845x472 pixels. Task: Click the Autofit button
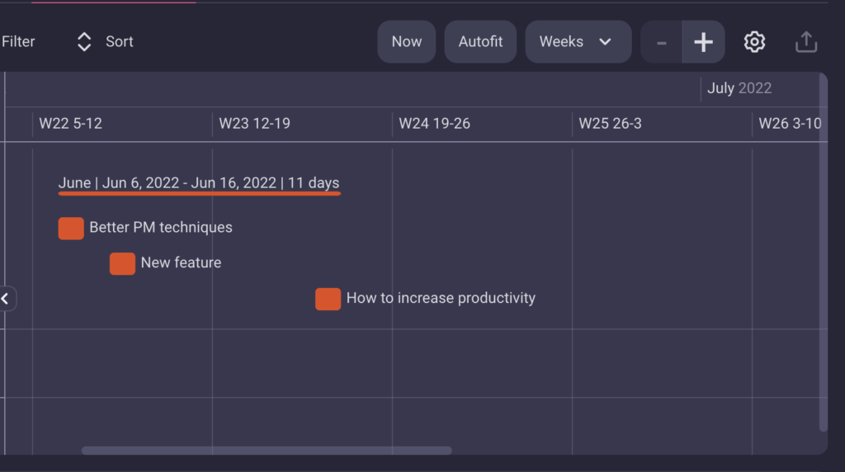[480, 41]
